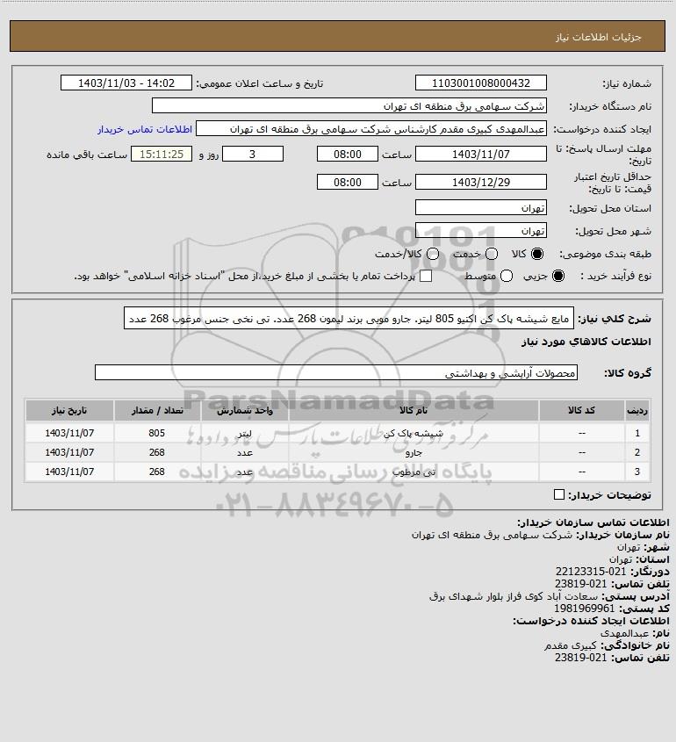Screen dimensions: 676x742
Task: Click the لیتر unit cell
Action: click(245, 433)
